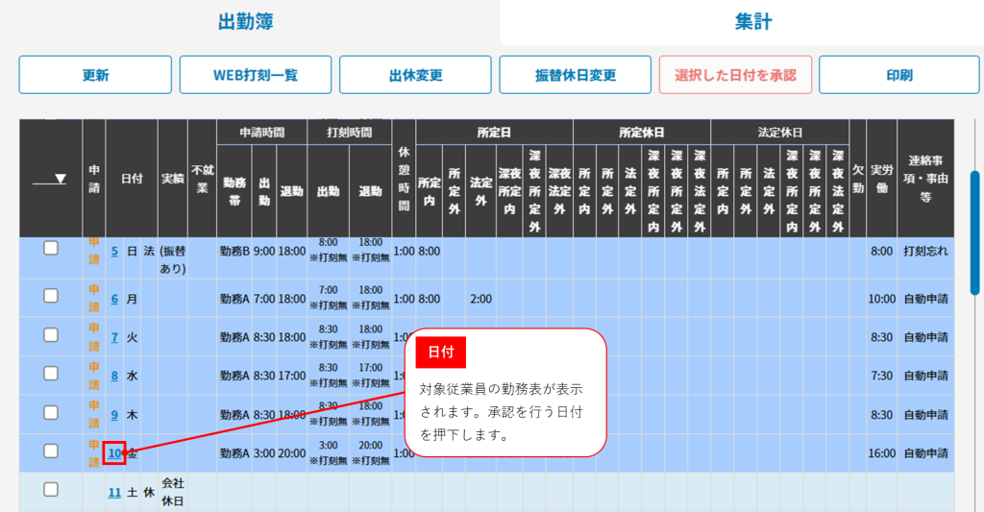Select the checkbox on day 10 Friday row
The width and height of the screenshot is (984, 512).
coord(51,451)
